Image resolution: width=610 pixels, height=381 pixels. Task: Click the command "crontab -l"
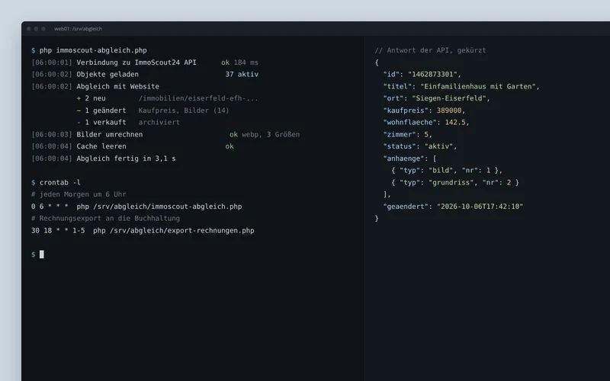pos(60,183)
